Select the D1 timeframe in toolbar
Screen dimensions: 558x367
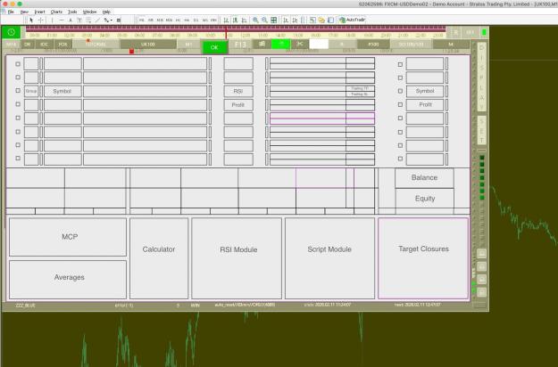pyautogui.click(x=196, y=20)
